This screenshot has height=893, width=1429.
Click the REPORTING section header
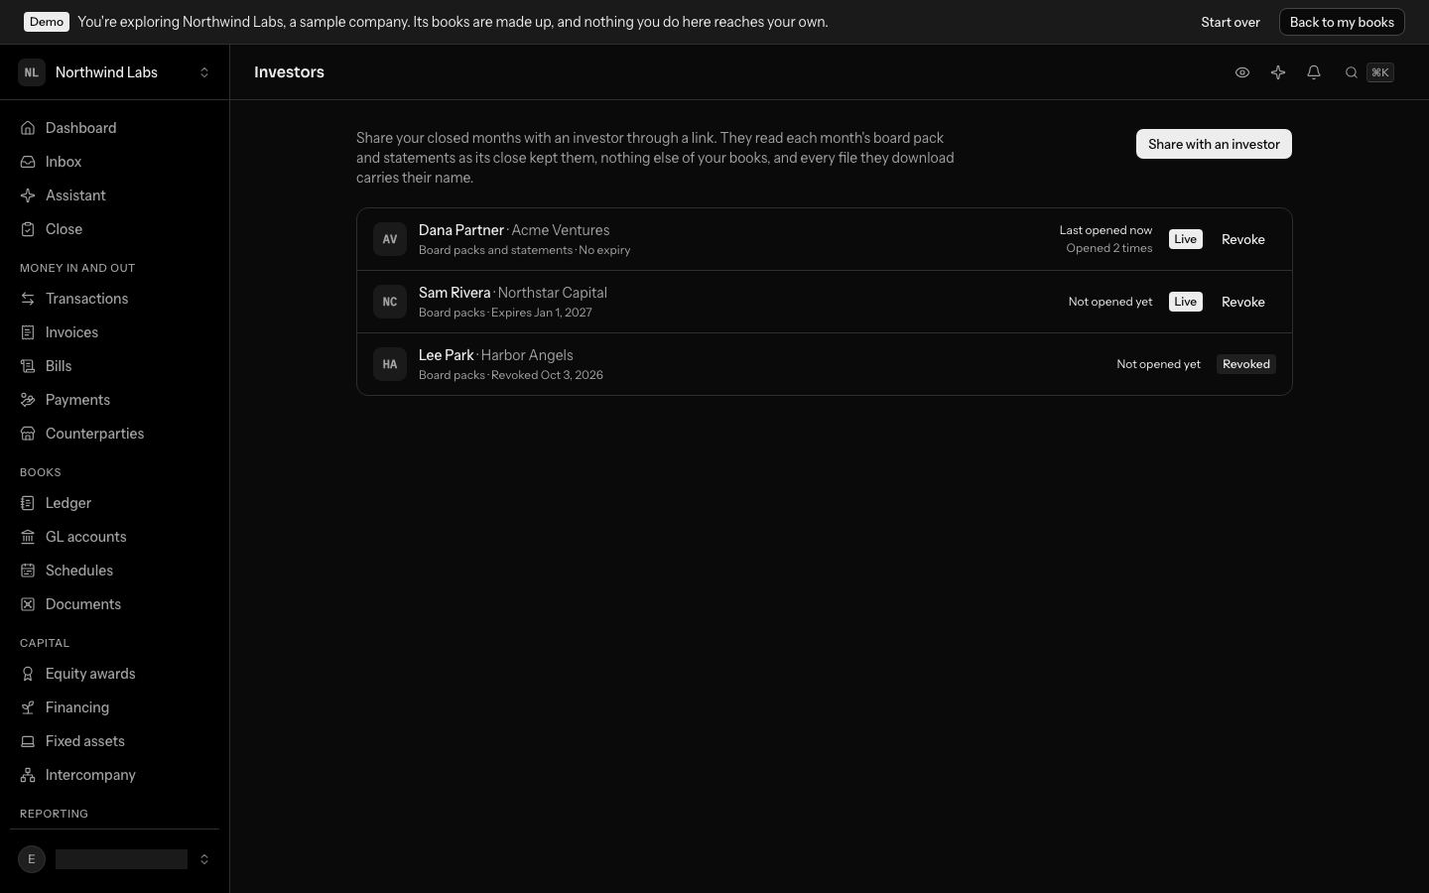(54, 814)
